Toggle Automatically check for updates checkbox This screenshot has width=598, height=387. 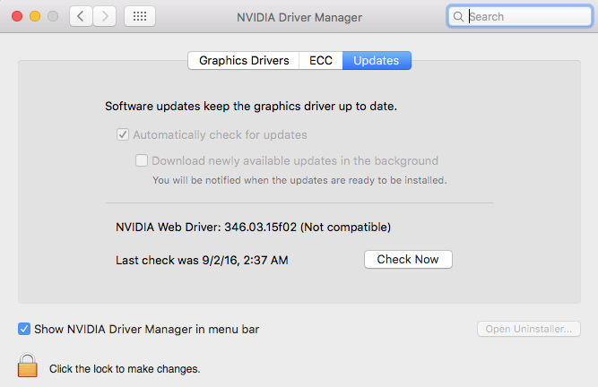point(123,134)
